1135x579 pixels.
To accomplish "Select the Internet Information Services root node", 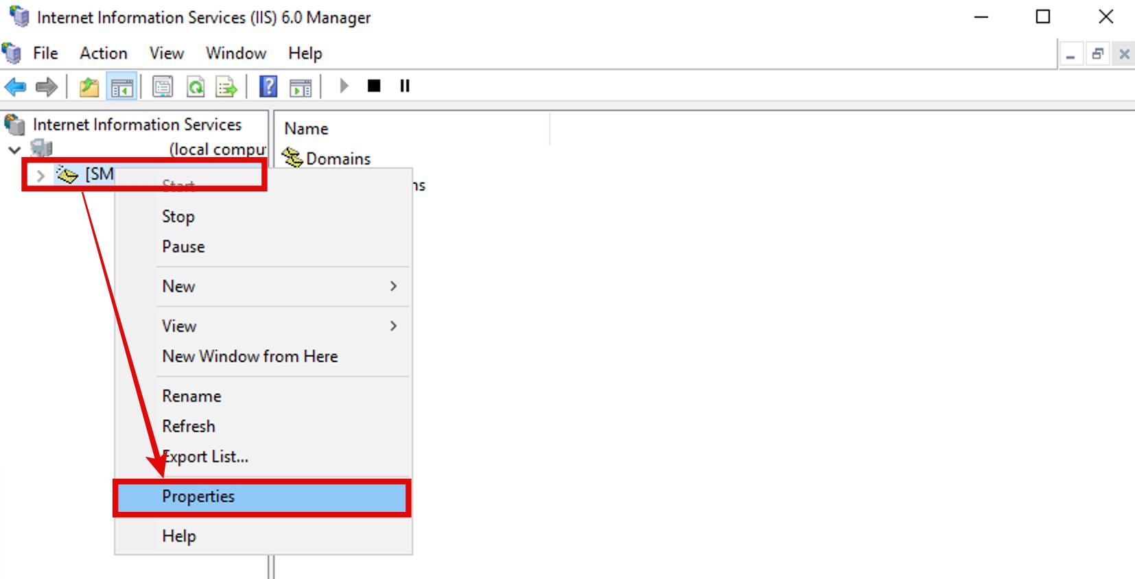I will click(137, 124).
